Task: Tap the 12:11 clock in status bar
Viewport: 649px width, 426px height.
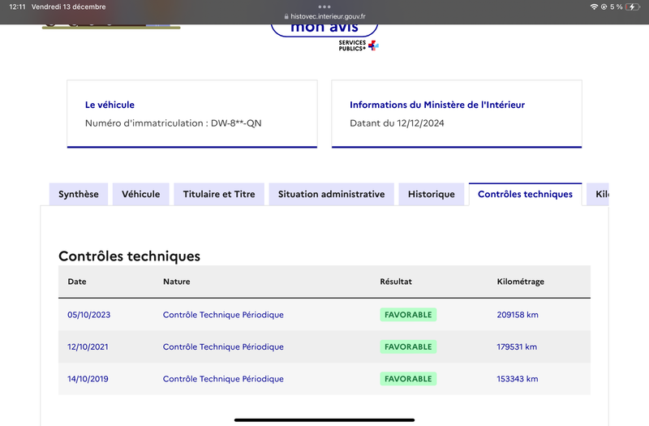Action: (x=16, y=6)
